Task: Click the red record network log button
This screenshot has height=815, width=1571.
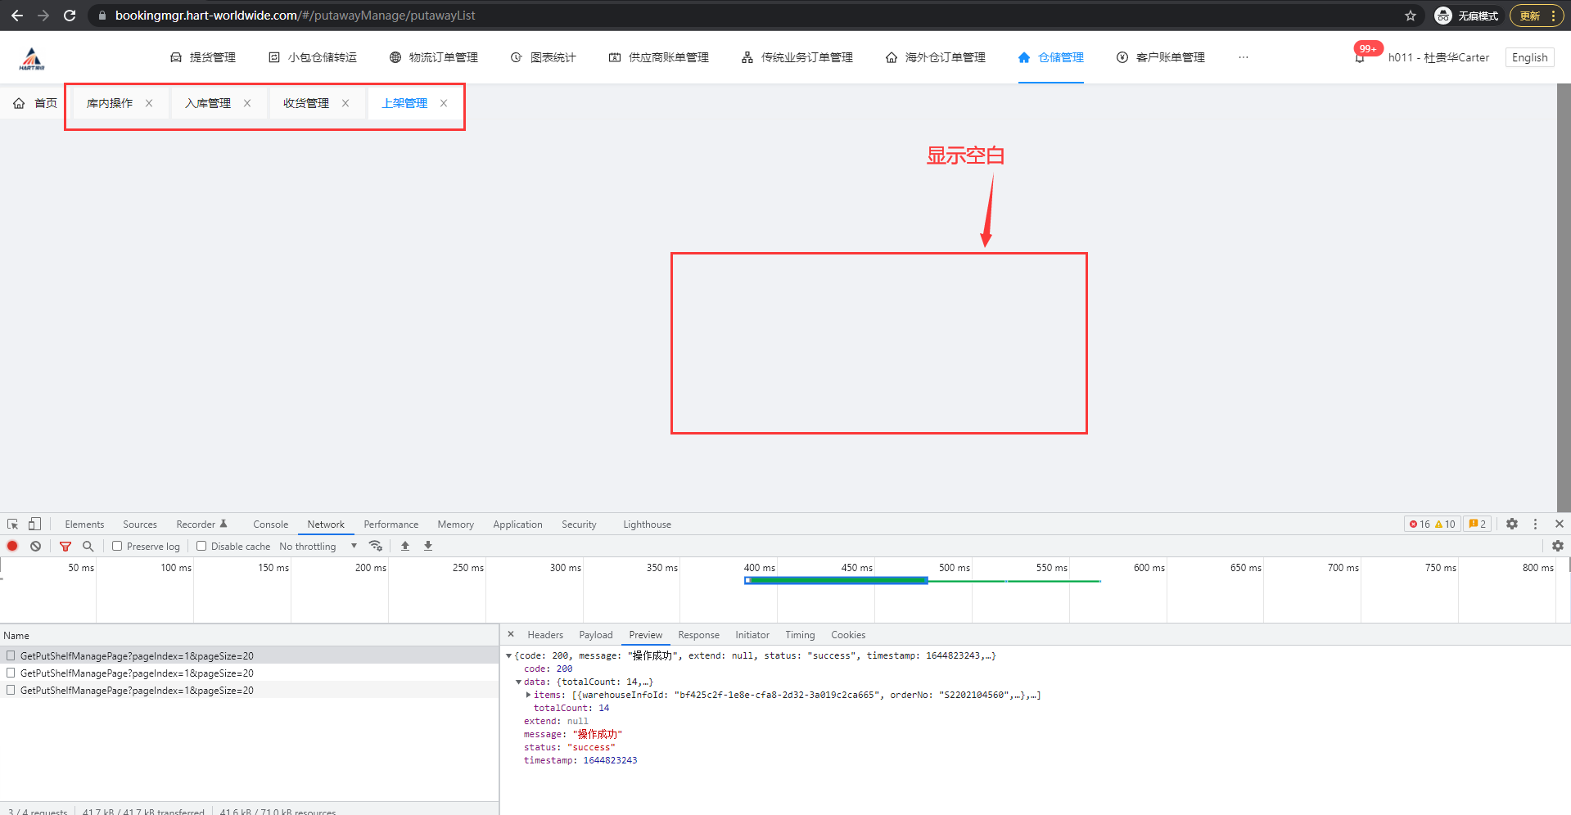Action: click(x=12, y=546)
